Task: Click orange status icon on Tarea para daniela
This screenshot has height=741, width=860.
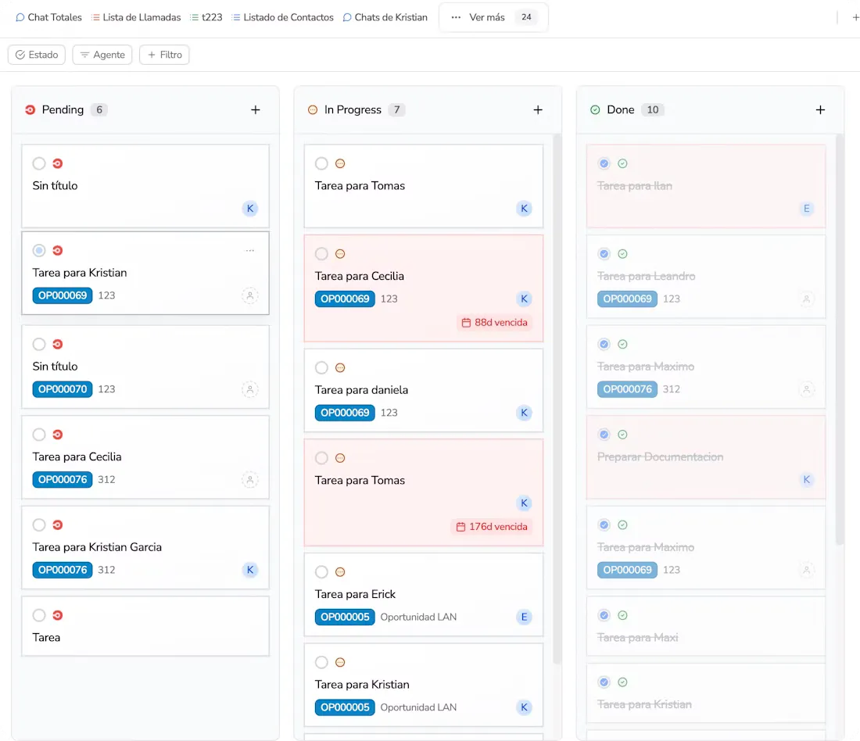Action: point(340,368)
